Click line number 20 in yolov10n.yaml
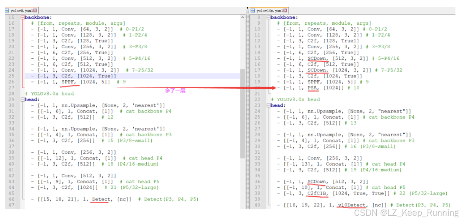The image size is (460, 220). (x=257, y=88)
